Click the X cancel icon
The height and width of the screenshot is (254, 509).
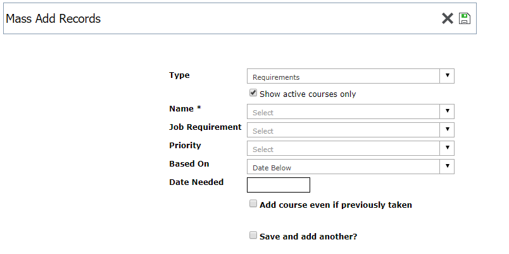[x=448, y=18]
